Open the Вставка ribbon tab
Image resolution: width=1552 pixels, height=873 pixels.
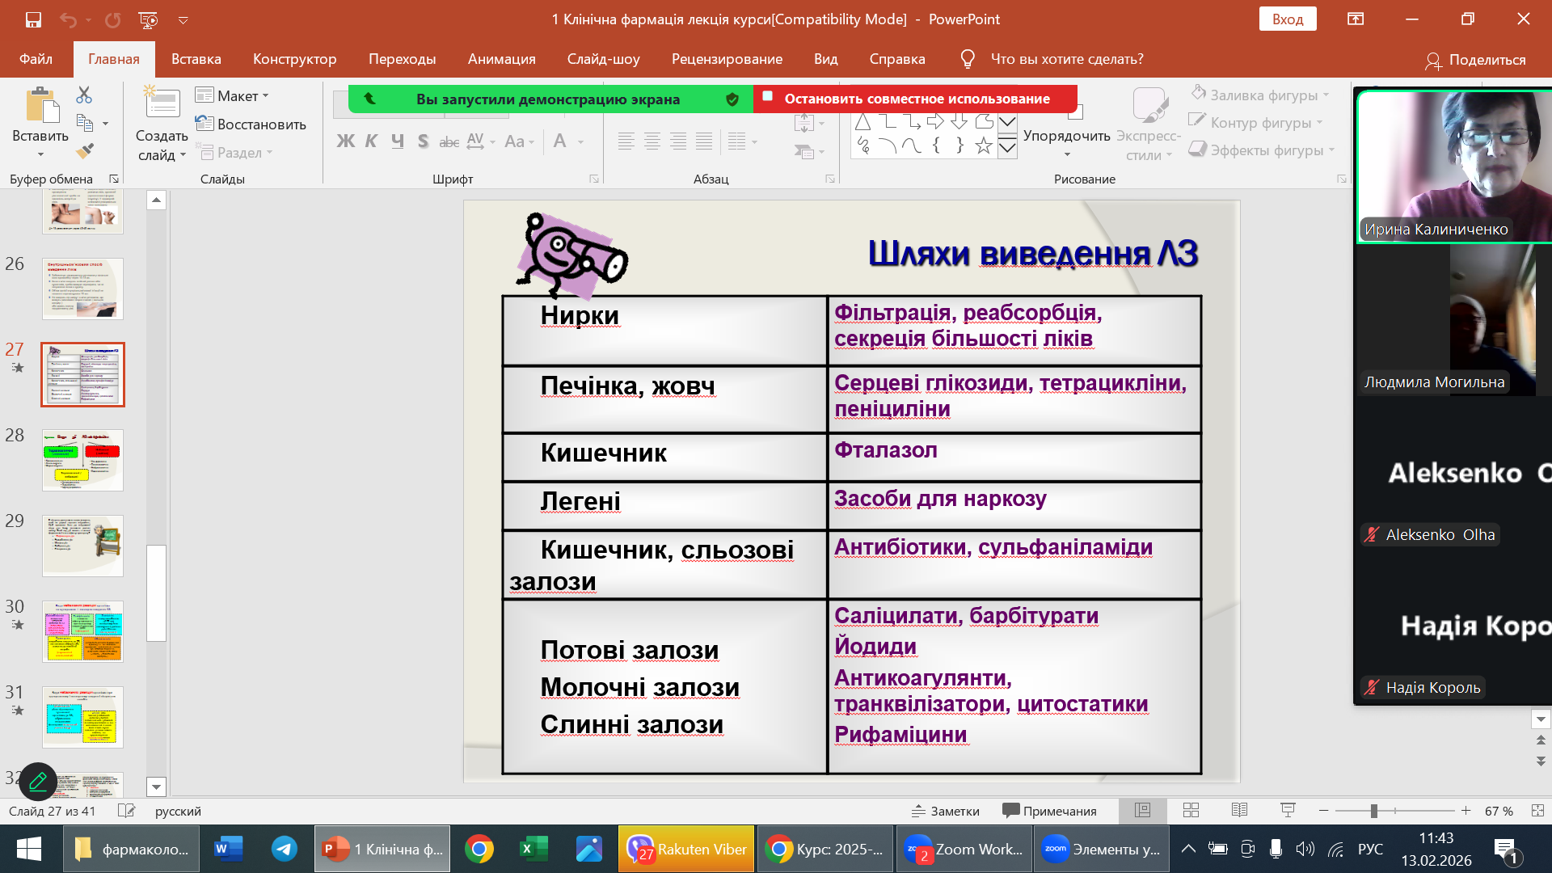pyautogui.click(x=196, y=59)
